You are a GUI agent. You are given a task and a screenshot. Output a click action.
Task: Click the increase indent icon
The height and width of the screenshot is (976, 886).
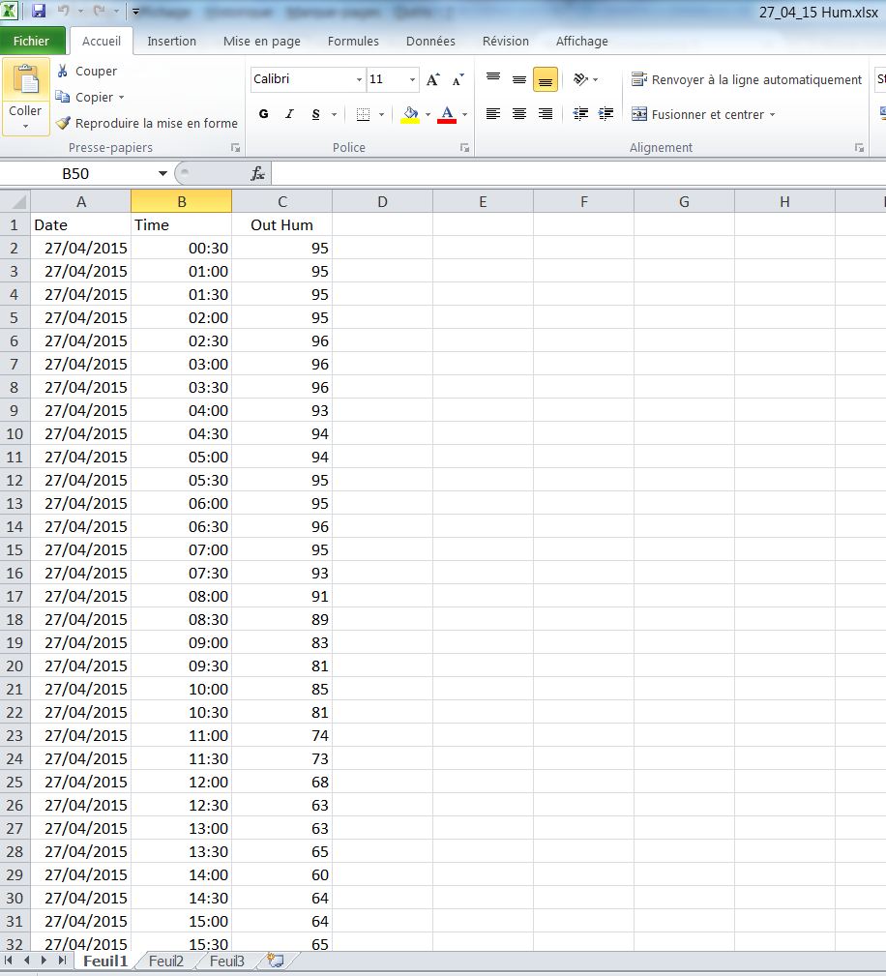tap(606, 114)
